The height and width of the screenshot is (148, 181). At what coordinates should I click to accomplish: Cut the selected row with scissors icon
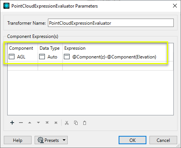click(67, 123)
